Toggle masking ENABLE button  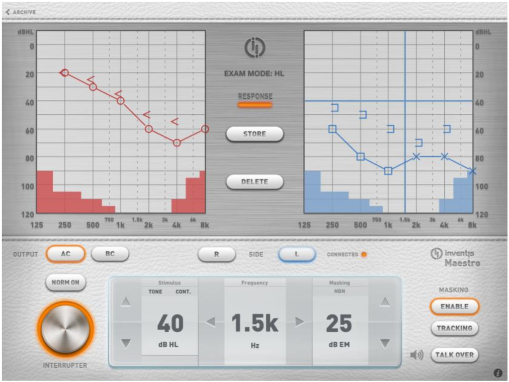click(x=454, y=306)
